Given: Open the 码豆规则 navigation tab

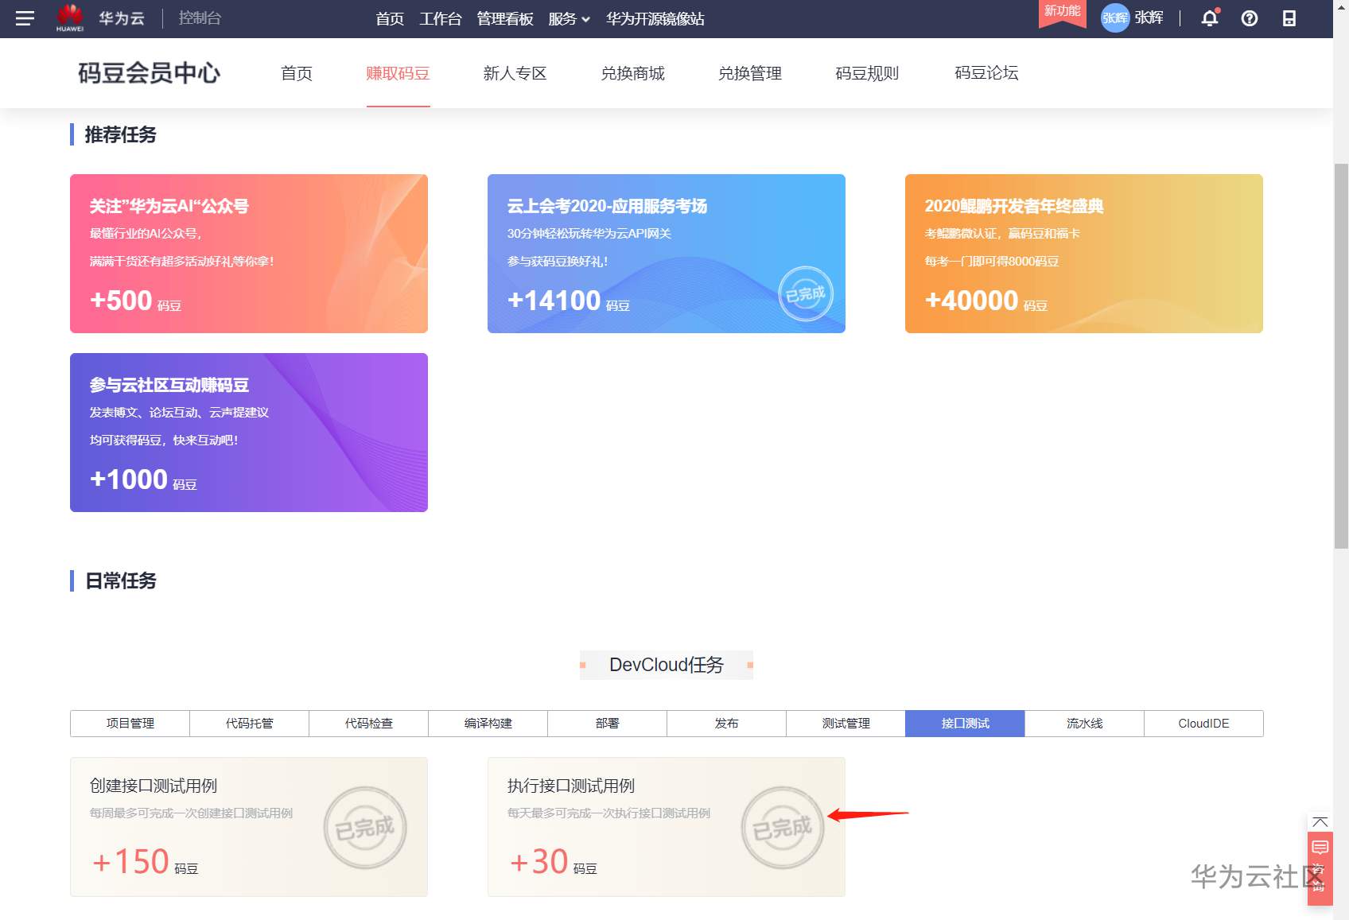Looking at the screenshot, I should pyautogui.click(x=867, y=73).
